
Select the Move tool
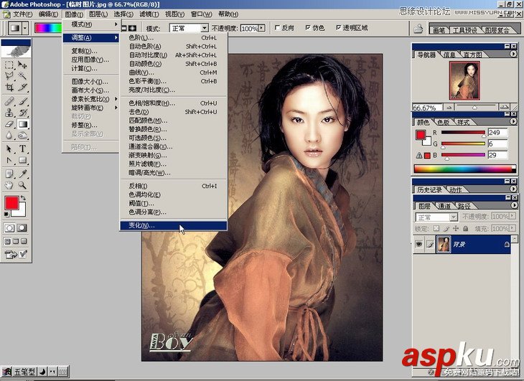[23, 65]
